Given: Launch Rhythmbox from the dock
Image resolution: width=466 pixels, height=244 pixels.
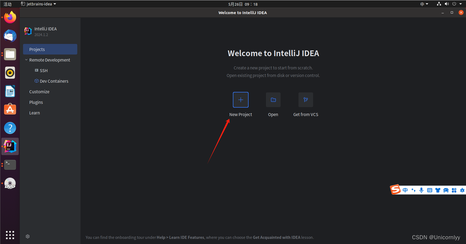Looking at the screenshot, I should coord(10,73).
